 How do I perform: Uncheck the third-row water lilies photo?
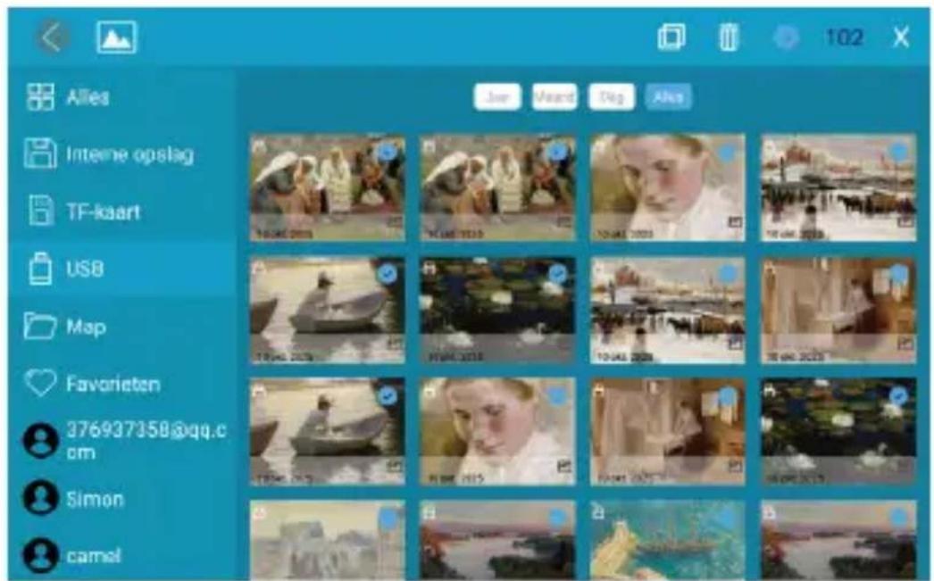(x=899, y=396)
